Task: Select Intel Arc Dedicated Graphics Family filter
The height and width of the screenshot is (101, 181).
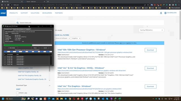Action: tap(32, 79)
